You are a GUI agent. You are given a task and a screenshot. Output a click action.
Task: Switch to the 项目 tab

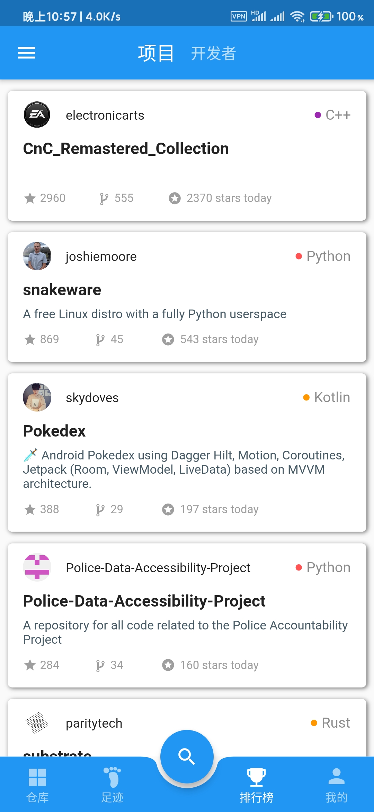pos(156,53)
